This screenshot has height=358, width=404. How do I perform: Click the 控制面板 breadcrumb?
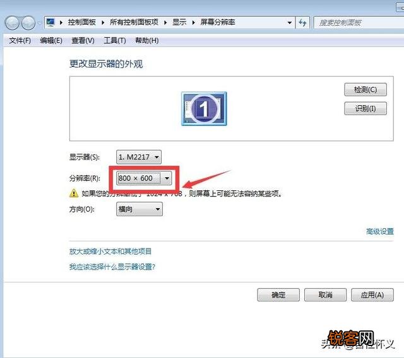[x=81, y=23]
